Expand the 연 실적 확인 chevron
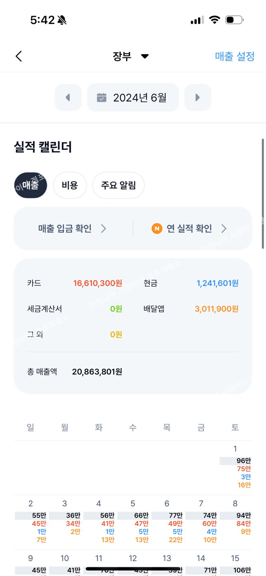 tap(224, 228)
